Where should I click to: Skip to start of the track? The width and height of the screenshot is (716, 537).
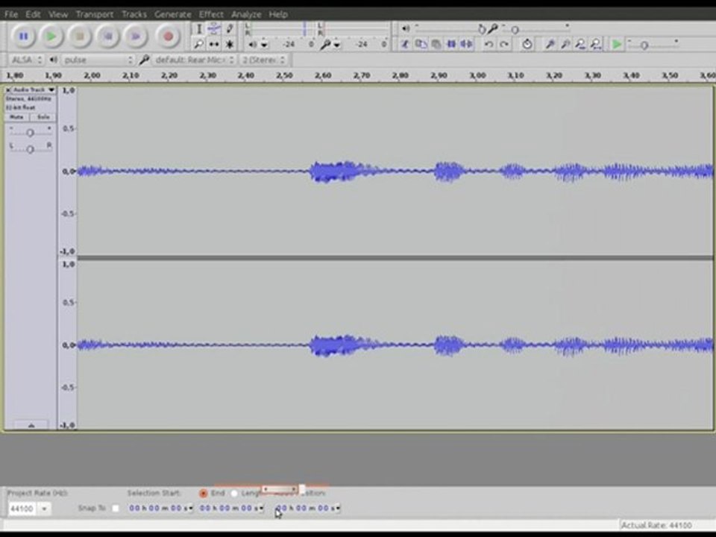[x=107, y=36]
